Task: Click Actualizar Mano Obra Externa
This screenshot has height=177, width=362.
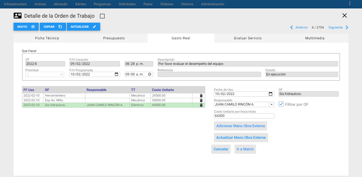Action: coord(241,137)
